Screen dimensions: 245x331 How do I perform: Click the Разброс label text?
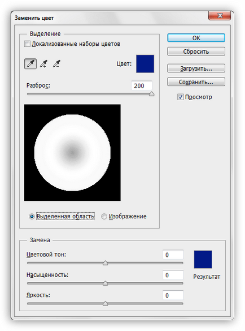[x=38, y=85]
